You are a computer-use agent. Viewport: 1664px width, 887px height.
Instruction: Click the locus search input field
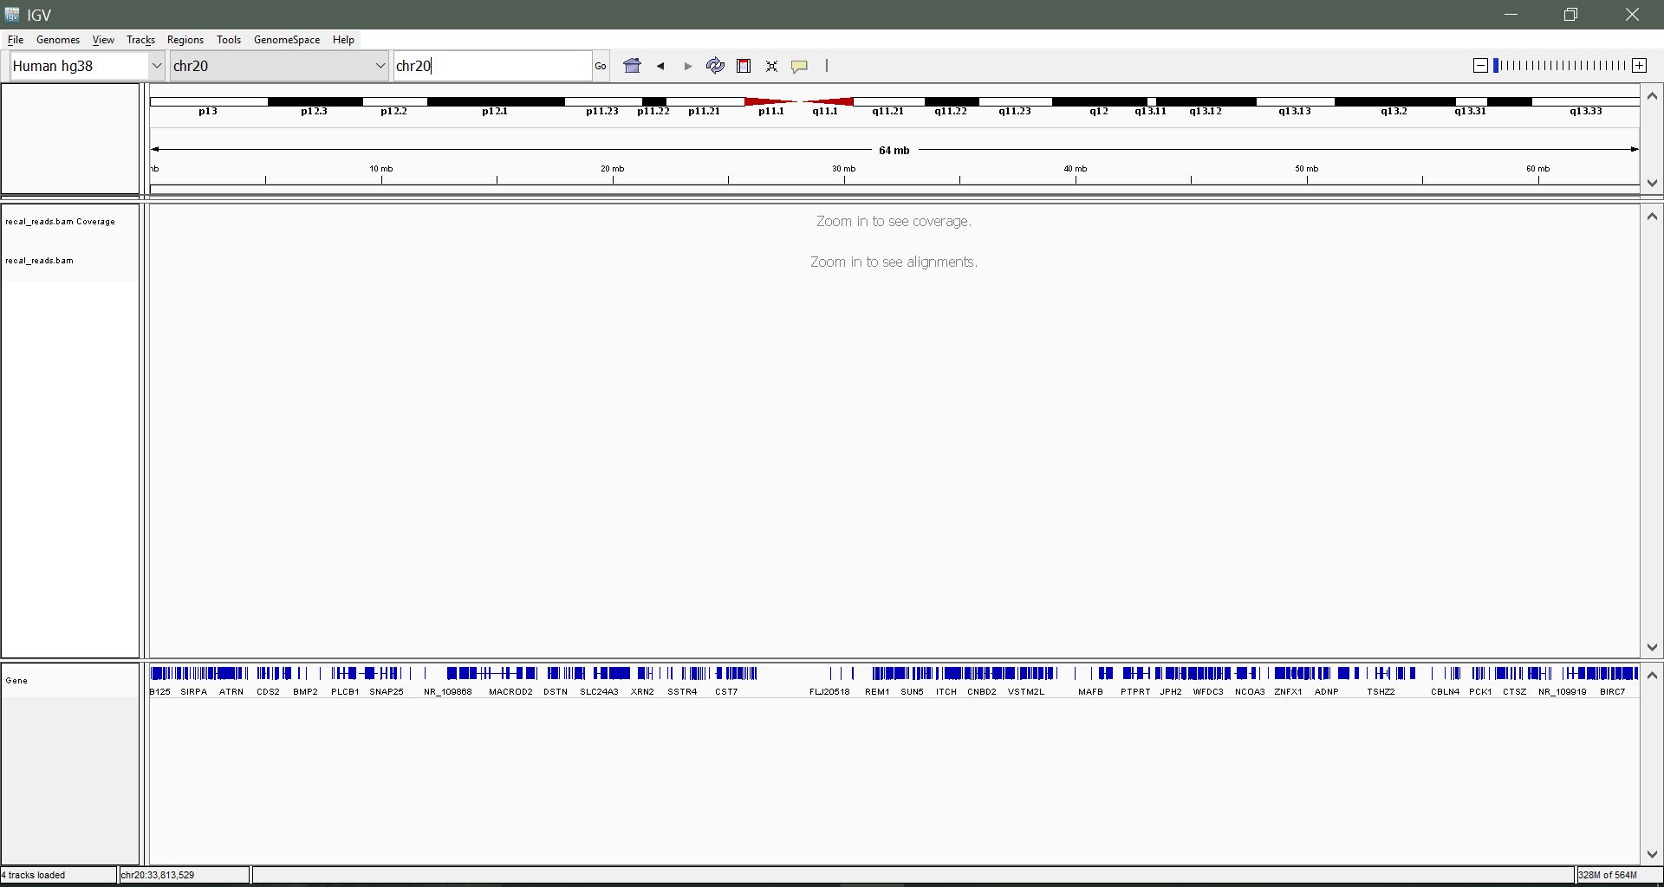pyautogui.click(x=492, y=66)
